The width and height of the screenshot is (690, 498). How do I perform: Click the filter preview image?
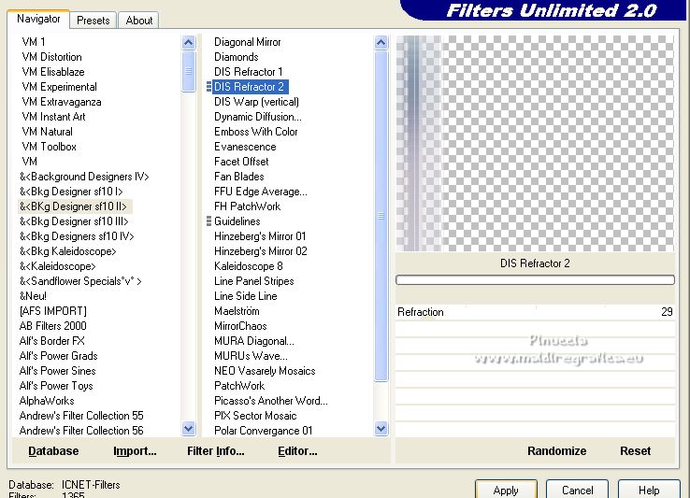click(535, 143)
